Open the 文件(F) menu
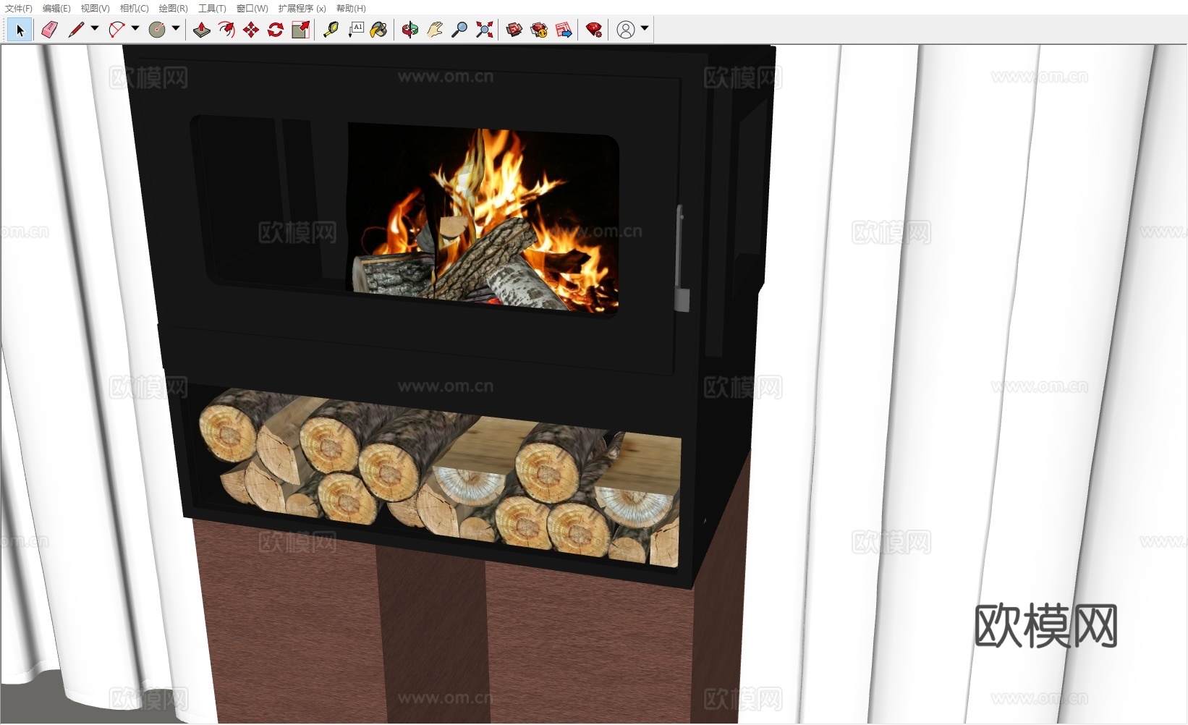The image size is (1188, 725). pos(19,9)
